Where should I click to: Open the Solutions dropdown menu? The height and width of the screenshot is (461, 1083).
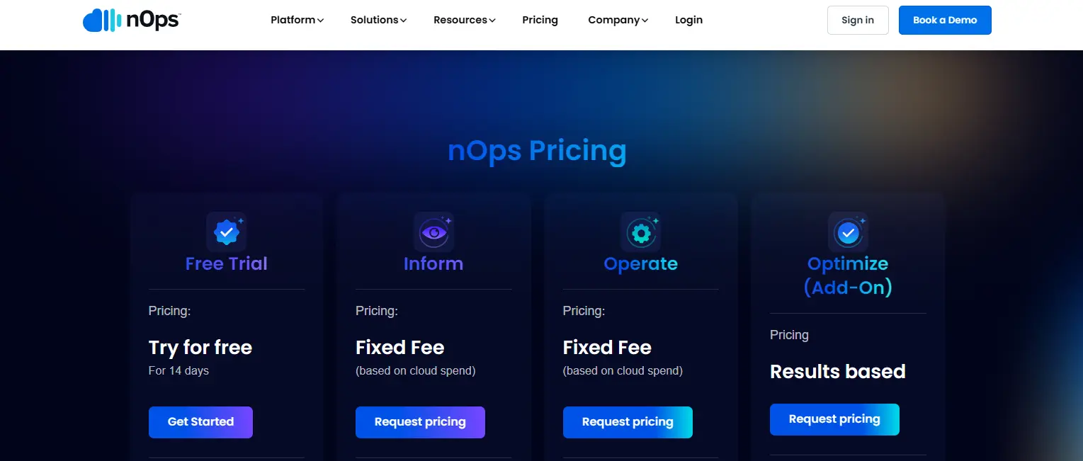[378, 20]
